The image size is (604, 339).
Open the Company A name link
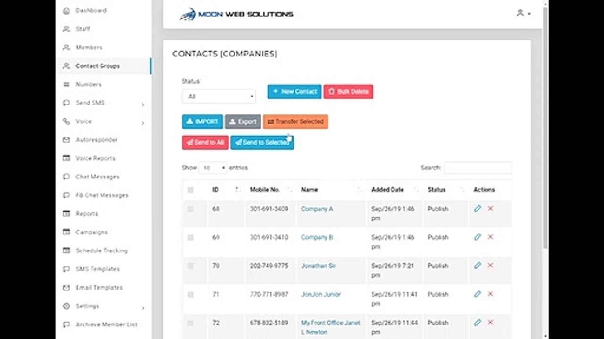(317, 209)
